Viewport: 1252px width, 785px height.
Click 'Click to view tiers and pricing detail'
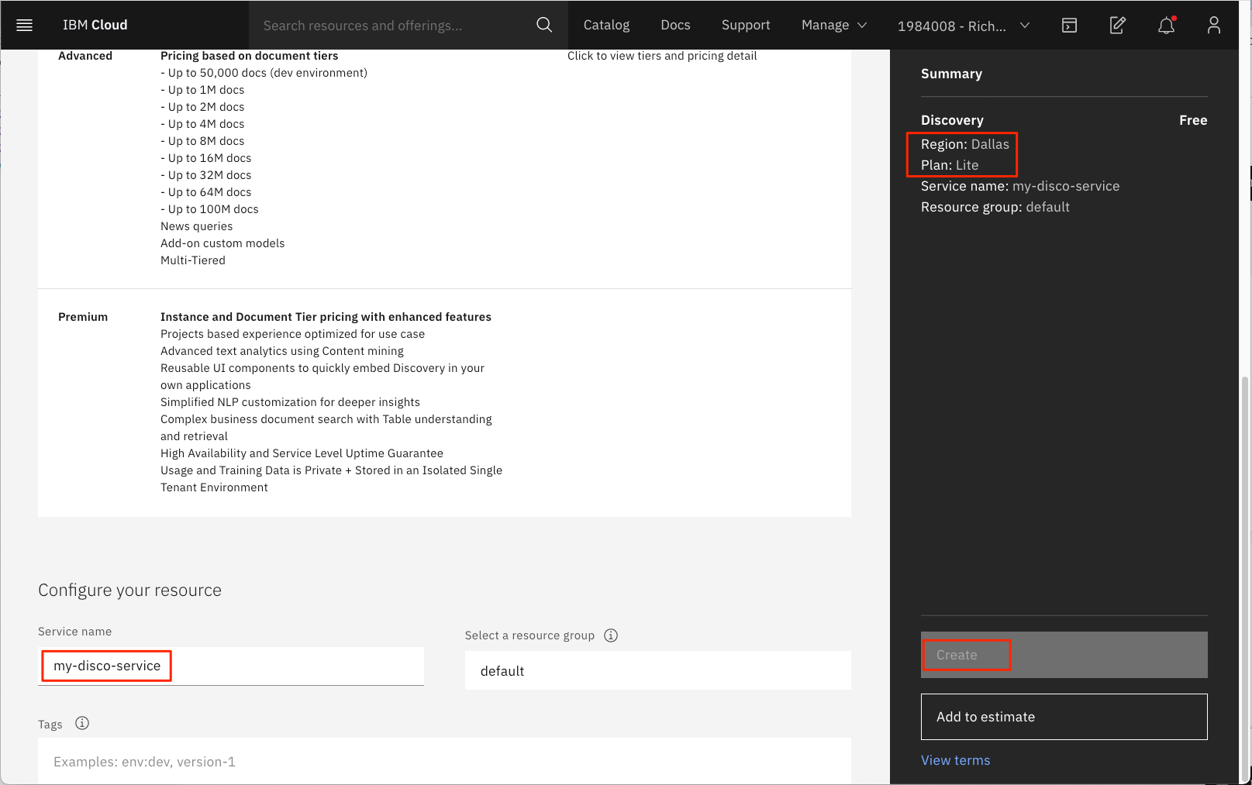(x=662, y=56)
